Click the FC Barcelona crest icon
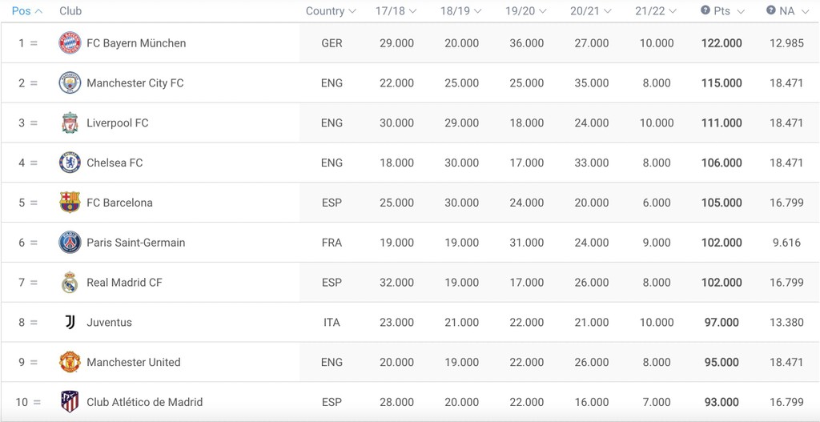 [70, 203]
